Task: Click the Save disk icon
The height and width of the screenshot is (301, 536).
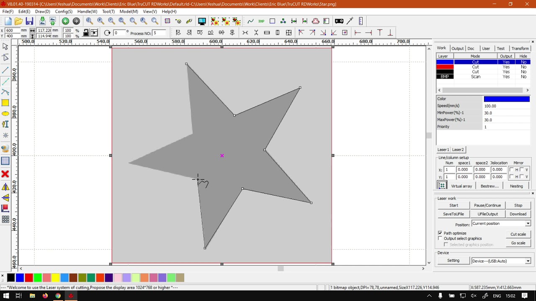Action: pyautogui.click(x=29, y=21)
